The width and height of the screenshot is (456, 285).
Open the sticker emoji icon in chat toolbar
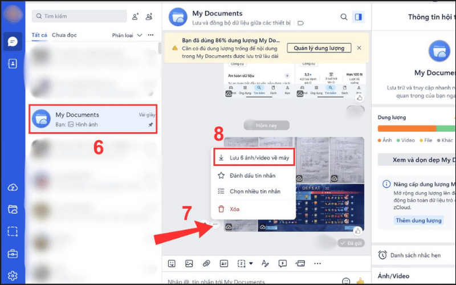tap(172, 263)
